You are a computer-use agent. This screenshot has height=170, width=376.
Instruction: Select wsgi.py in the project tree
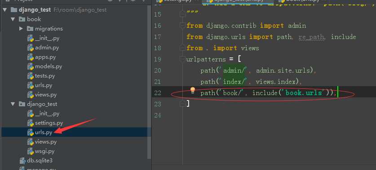44,151
